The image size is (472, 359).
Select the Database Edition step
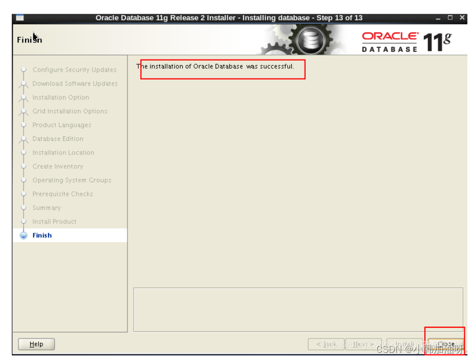pos(58,139)
